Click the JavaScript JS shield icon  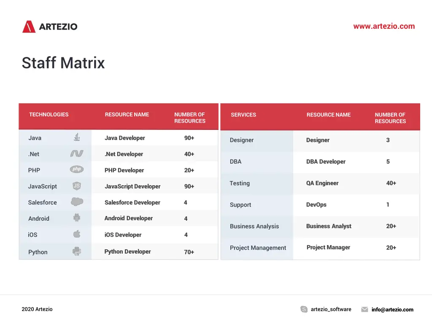(77, 186)
